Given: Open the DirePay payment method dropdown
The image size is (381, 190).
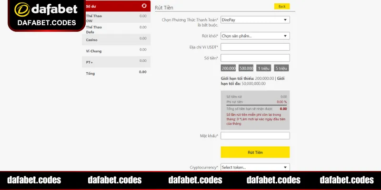Looking at the screenshot, I should click(255, 20).
